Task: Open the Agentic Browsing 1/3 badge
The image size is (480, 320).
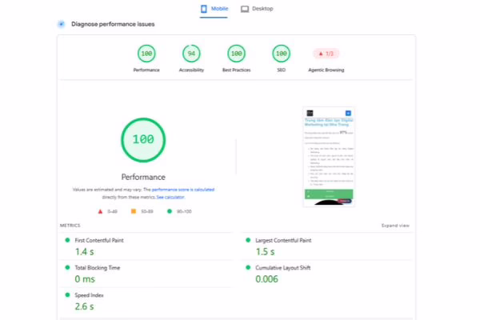Action: [326, 54]
